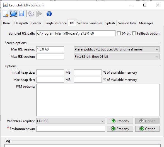
Task: Tick the Fallback option checkbox
Action: (x=134, y=33)
